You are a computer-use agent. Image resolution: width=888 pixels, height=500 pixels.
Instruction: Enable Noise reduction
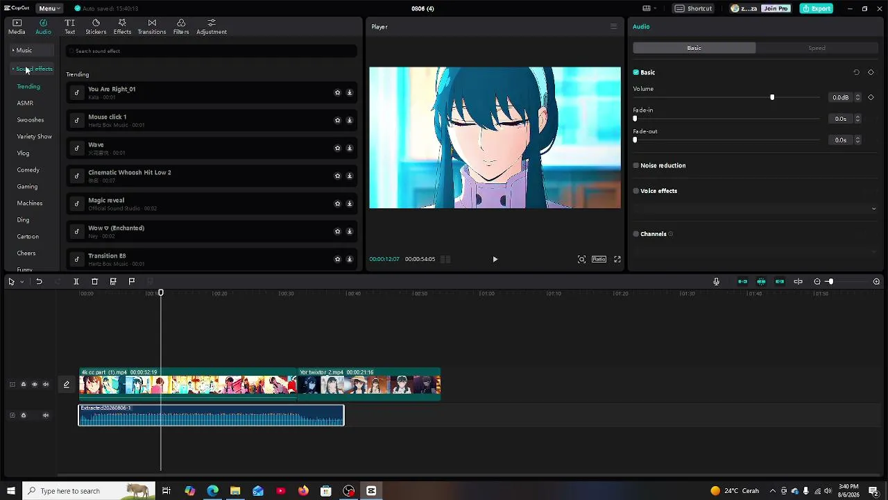(636, 165)
